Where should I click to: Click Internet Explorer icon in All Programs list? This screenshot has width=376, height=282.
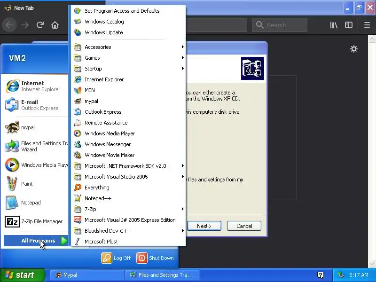pyautogui.click(x=78, y=79)
